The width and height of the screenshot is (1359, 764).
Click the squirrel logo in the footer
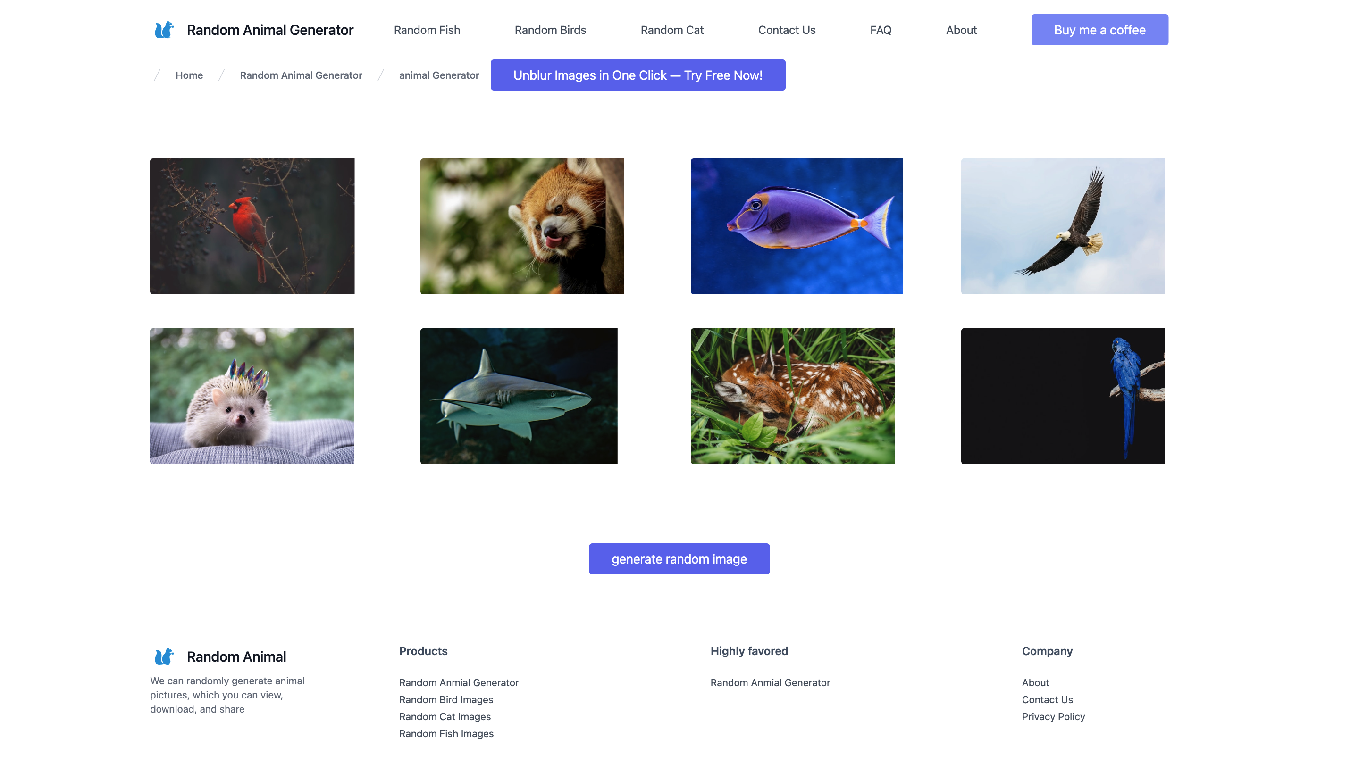[x=164, y=656]
